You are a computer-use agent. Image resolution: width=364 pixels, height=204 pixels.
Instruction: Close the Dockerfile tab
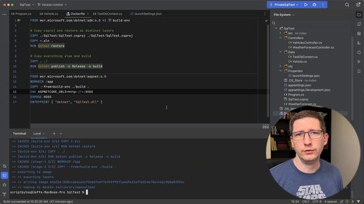click(x=88, y=14)
